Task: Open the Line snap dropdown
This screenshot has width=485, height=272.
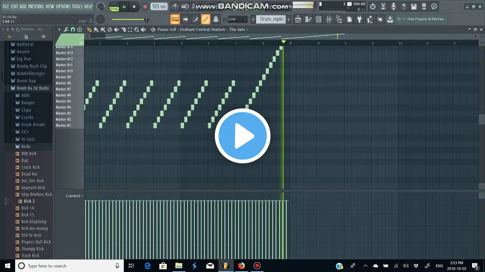Action: tap(238, 19)
